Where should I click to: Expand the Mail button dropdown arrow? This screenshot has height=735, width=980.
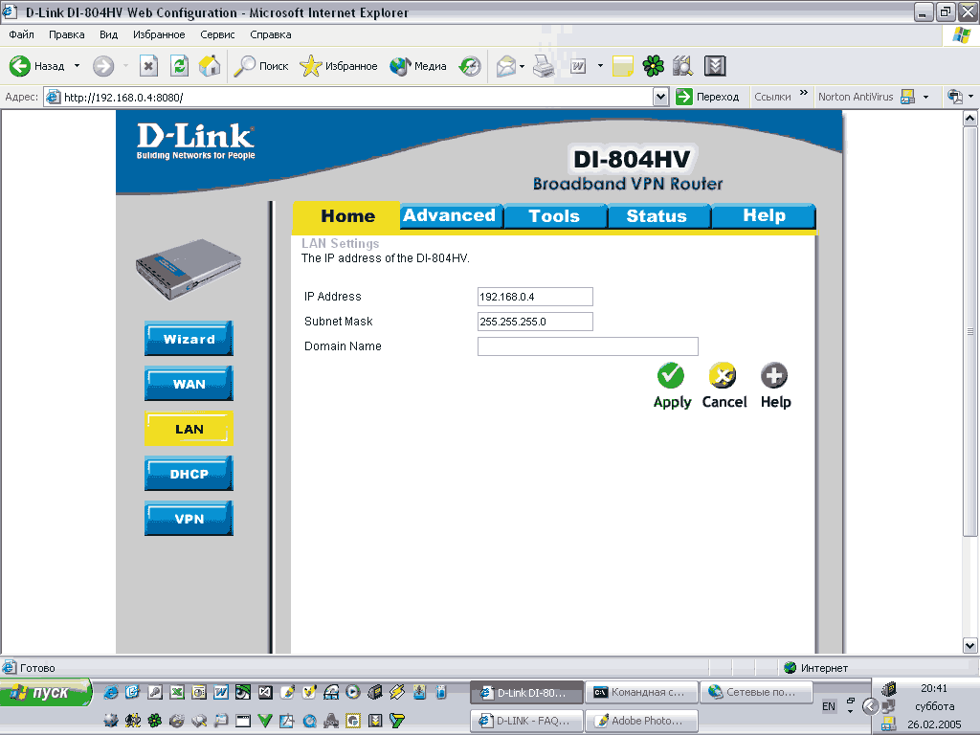click(522, 66)
